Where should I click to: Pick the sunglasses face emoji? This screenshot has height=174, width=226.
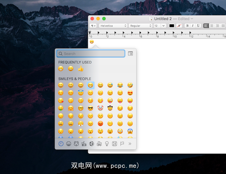coord(90,108)
